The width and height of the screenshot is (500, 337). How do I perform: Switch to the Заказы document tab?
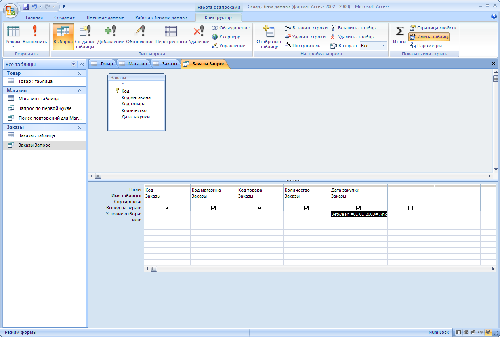(166, 64)
